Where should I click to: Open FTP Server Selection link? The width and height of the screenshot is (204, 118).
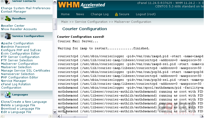[x=17, y=60]
